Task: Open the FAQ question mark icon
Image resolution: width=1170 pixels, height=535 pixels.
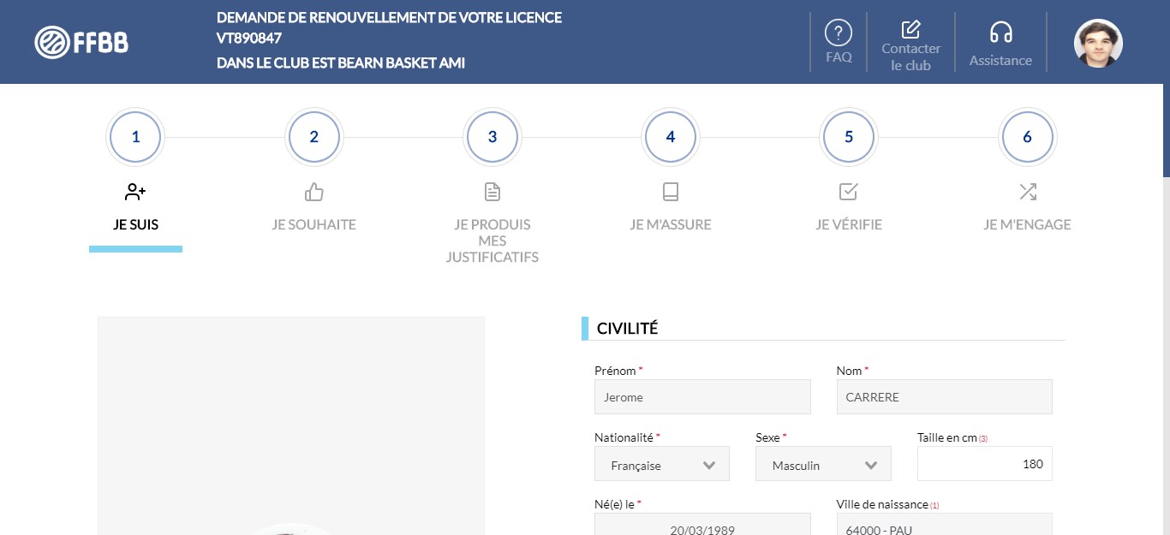Action: coord(838,33)
